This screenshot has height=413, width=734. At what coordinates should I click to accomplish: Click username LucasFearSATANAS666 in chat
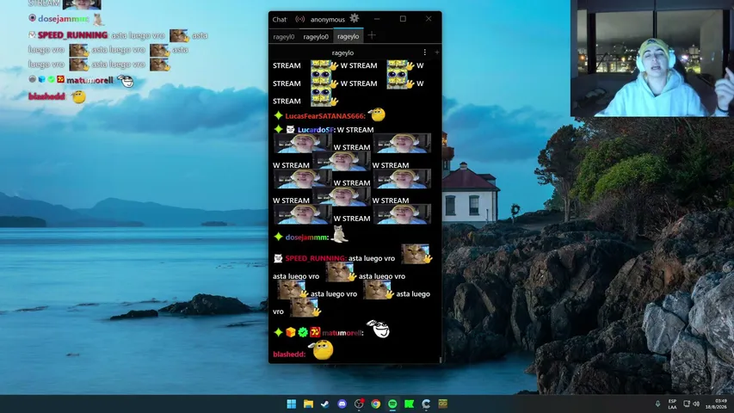[x=325, y=115]
